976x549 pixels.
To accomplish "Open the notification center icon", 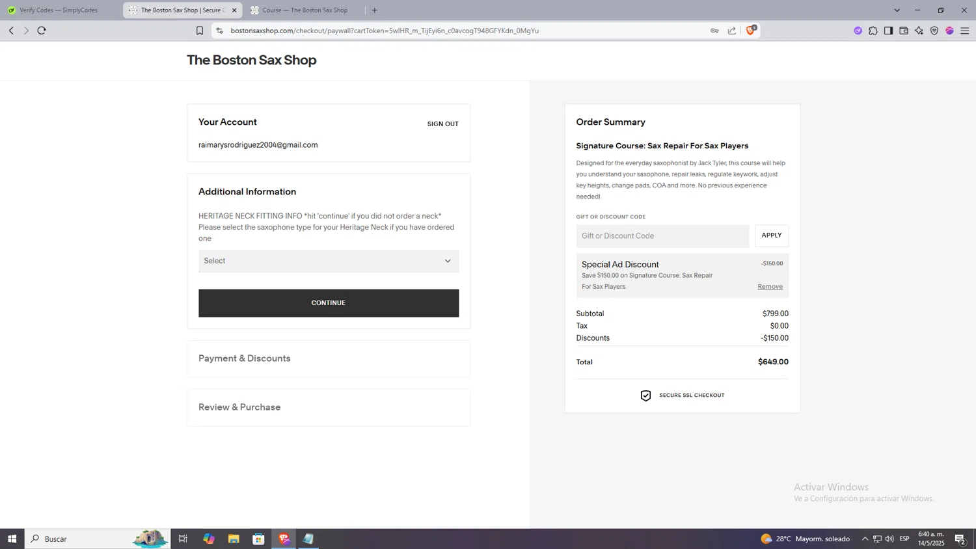I will pos(960,539).
